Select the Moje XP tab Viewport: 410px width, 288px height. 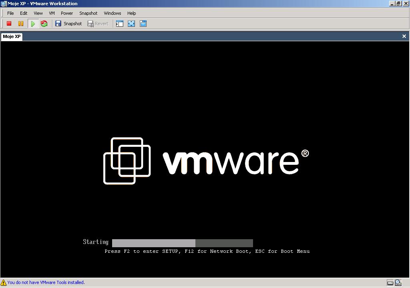(x=12, y=36)
